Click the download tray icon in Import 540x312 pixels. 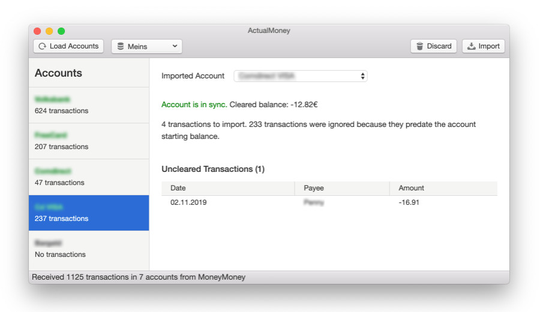tap(471, 46)
